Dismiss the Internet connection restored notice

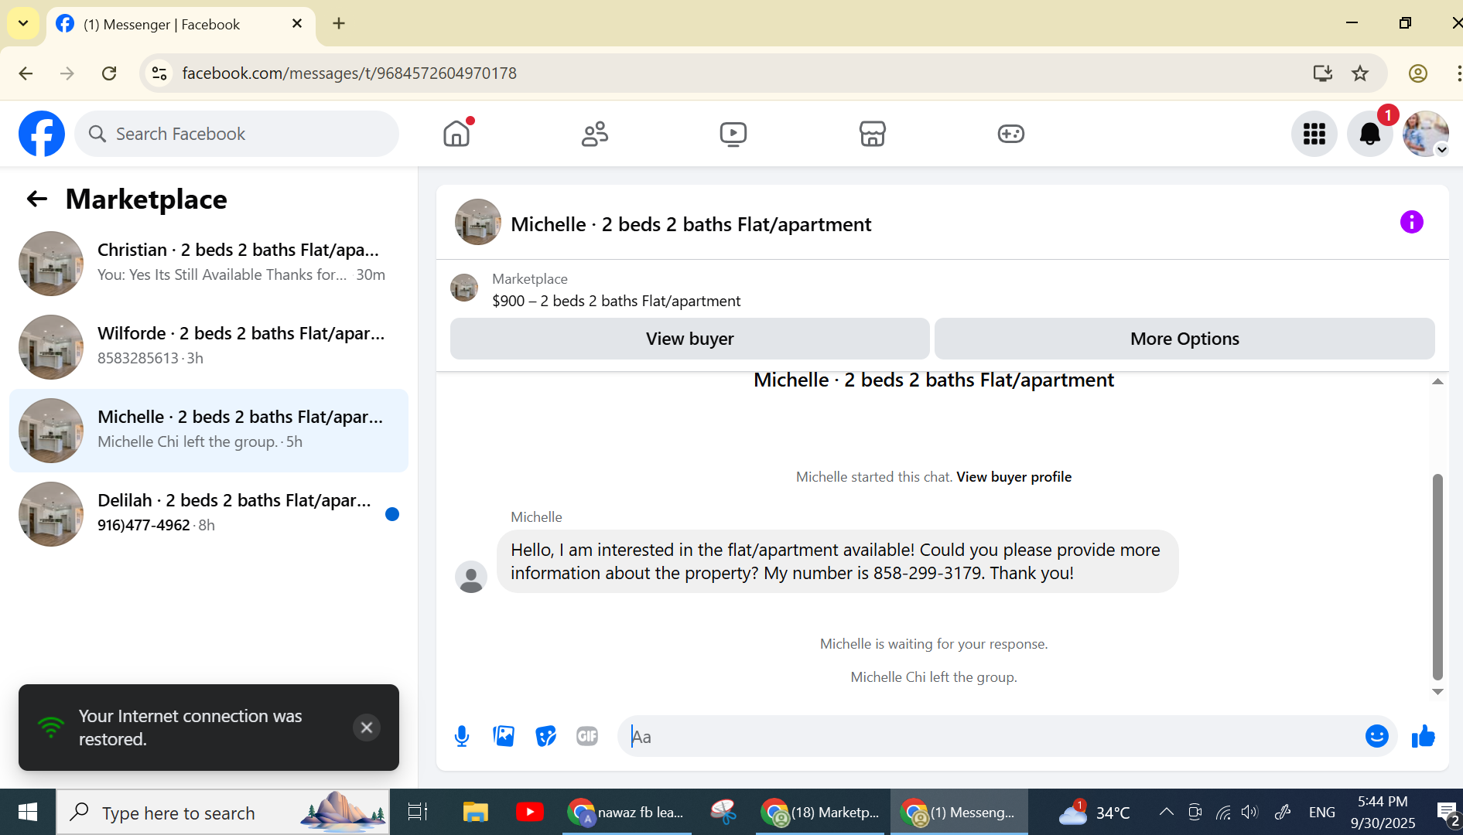click(367, 728)
